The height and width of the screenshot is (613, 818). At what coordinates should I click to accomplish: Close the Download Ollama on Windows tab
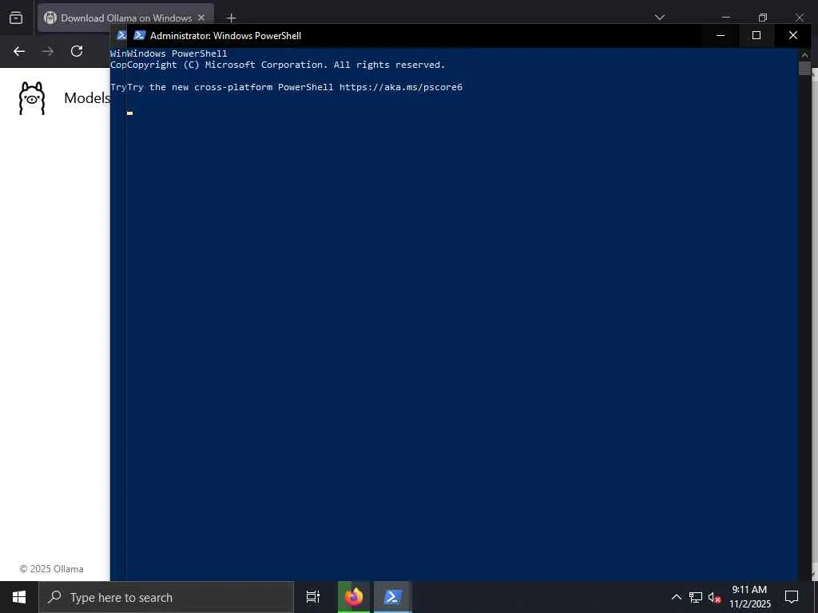(x=201, y=18)
